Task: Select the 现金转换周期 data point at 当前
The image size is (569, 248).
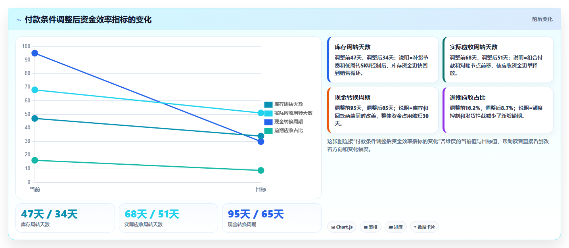Action: pyautogui.click(x=35, y=53)
